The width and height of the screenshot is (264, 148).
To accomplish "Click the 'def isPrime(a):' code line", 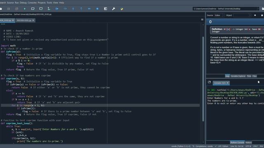I will (x=11, y=52).
